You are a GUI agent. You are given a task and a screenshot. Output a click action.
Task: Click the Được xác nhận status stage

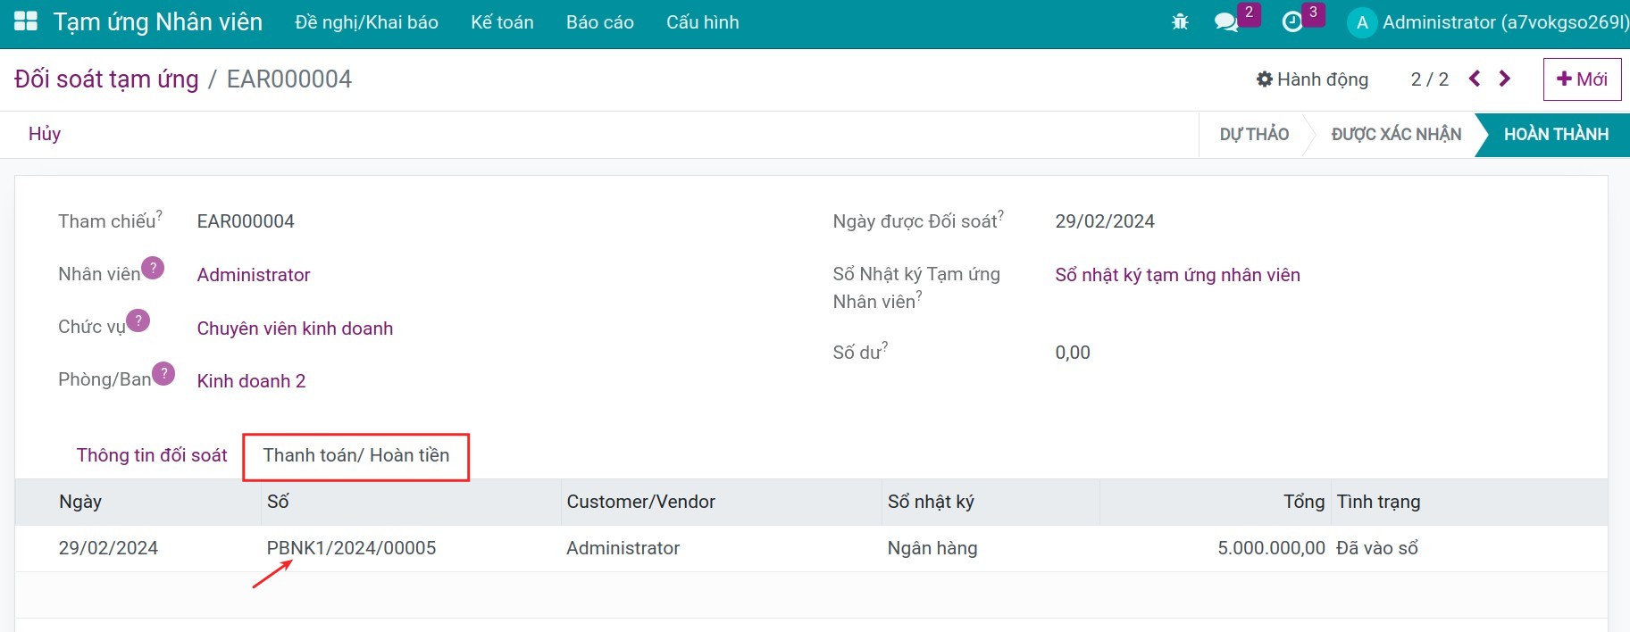(x=1396, y=134)
